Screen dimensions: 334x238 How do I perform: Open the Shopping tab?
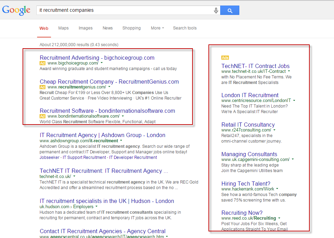coord(131,28)
